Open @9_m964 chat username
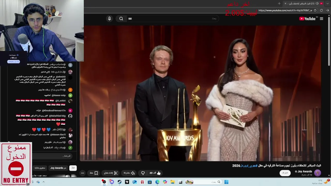Viewport: 331px width, 186px height. click(61, 101)
